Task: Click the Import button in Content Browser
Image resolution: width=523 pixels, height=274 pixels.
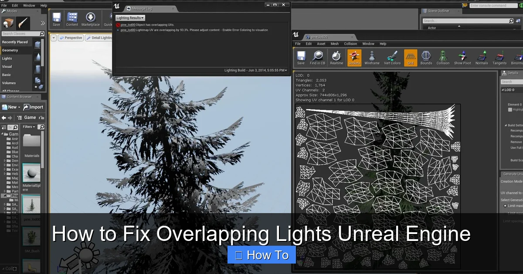Action: click(34, 107)
